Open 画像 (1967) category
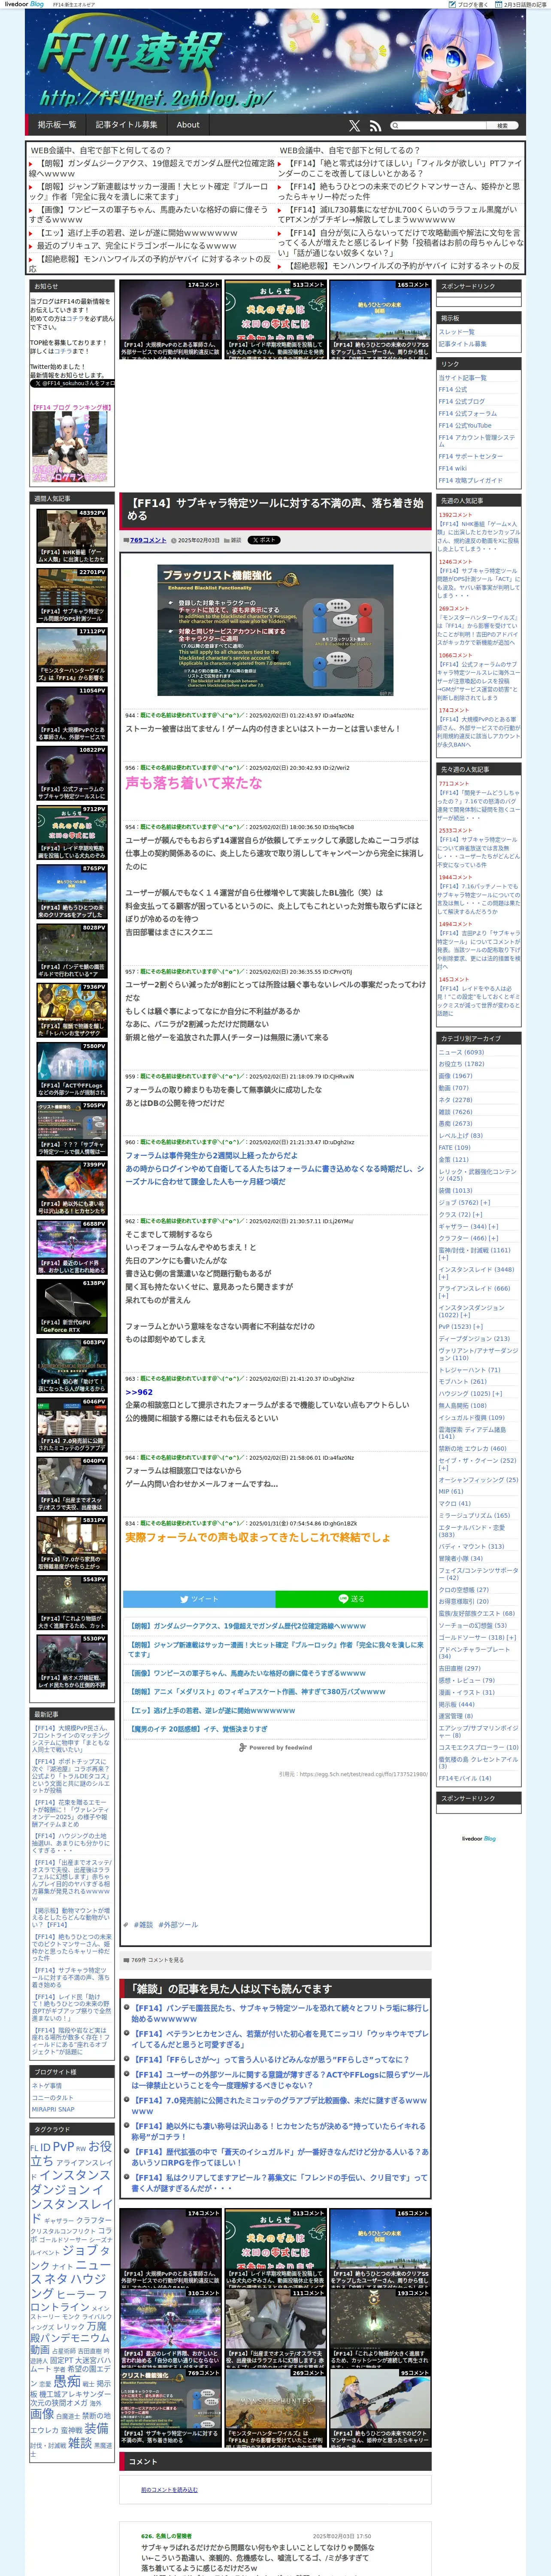This screenshot has height=2576, width=551. pyautogui.click(x=455, y=1076)
